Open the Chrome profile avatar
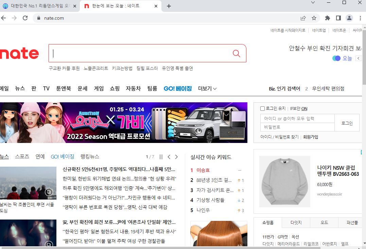Image resolution: width=366 pixels, height=249 pixels. tap(349, 18)
